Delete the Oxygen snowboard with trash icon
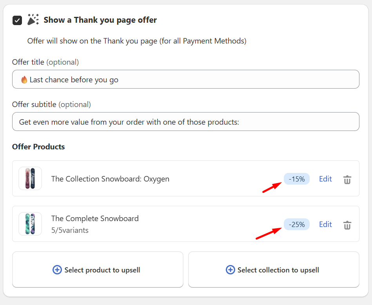Image resolution: width=372 pixels, height=305 pixels. click(x=347, y=180)
